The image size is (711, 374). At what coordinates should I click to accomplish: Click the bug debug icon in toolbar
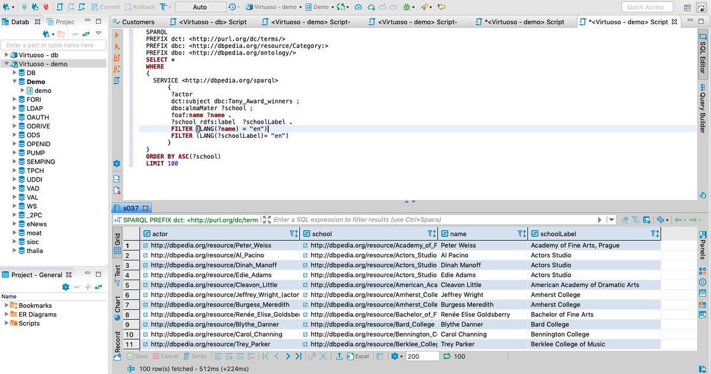[x=408, y=7]
